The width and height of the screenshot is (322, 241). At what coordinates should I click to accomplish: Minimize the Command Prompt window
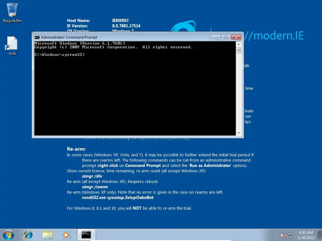(215, 37)
